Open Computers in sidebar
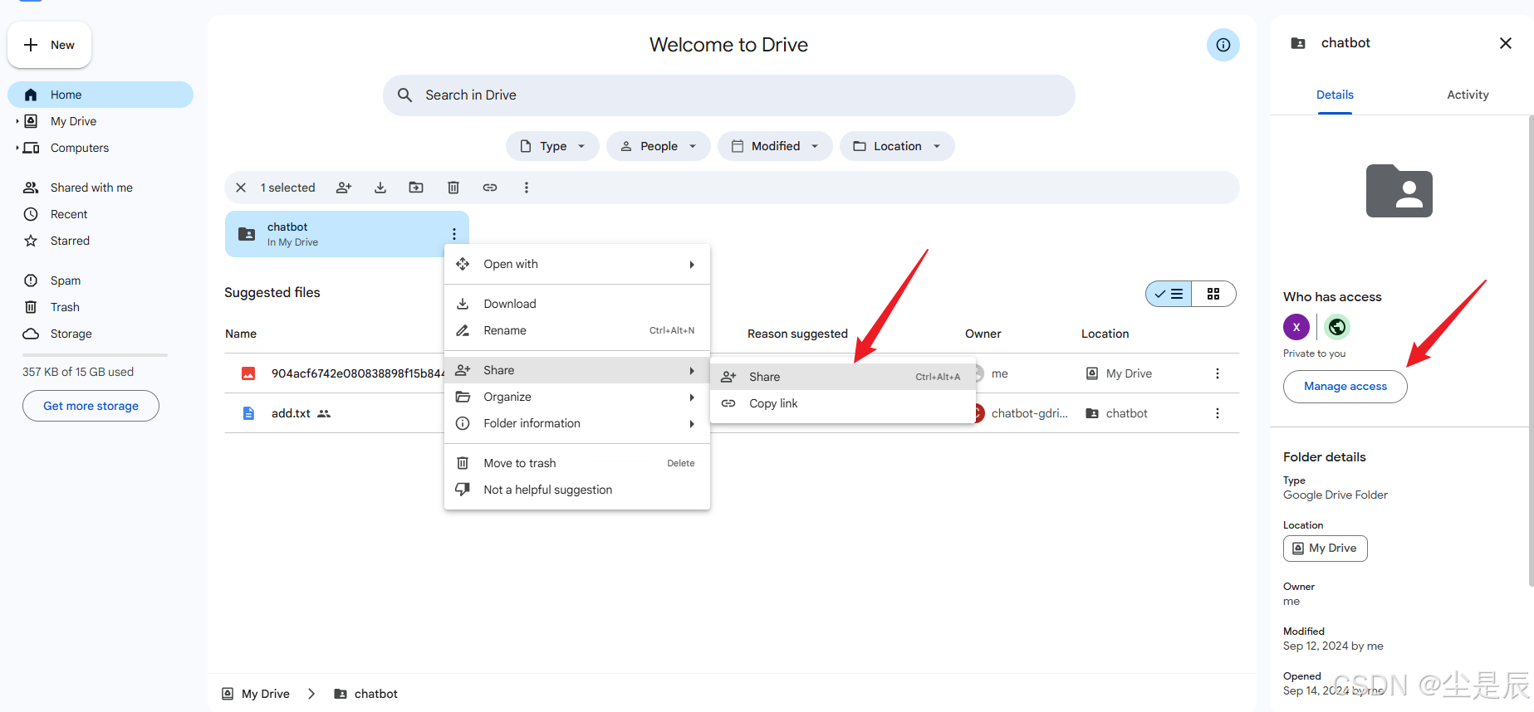The height and width of the screenshot is (712, 1534). click(79, 148)
